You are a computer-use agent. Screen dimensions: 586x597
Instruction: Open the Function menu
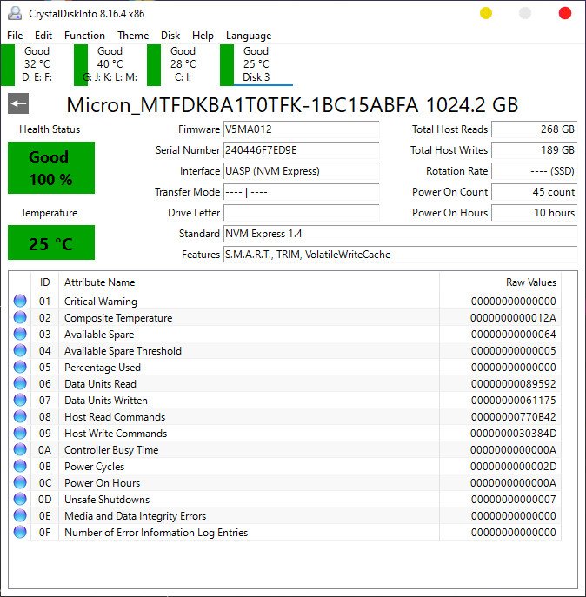tap(84, 36)
